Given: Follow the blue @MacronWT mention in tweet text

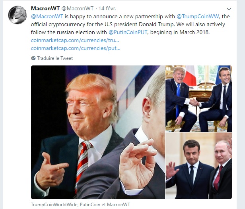Looking at the screenshot, I should (x=47, y=16).
